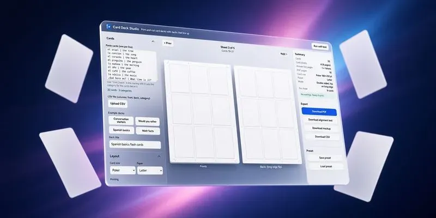Click the 'Example decks' label
The height and width of the screenshot is (218, 436).
(x=116, y=113)
